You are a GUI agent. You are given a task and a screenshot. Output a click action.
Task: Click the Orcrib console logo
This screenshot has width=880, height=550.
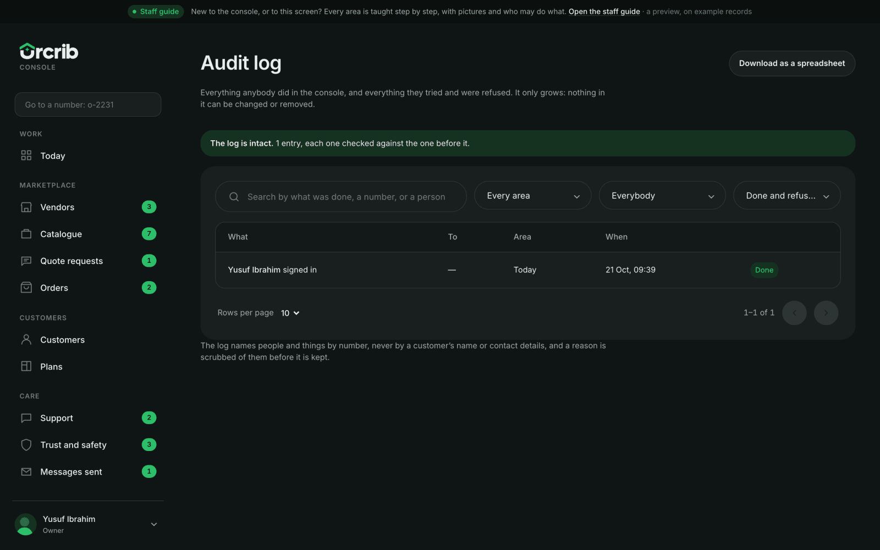tap(49, 57)
